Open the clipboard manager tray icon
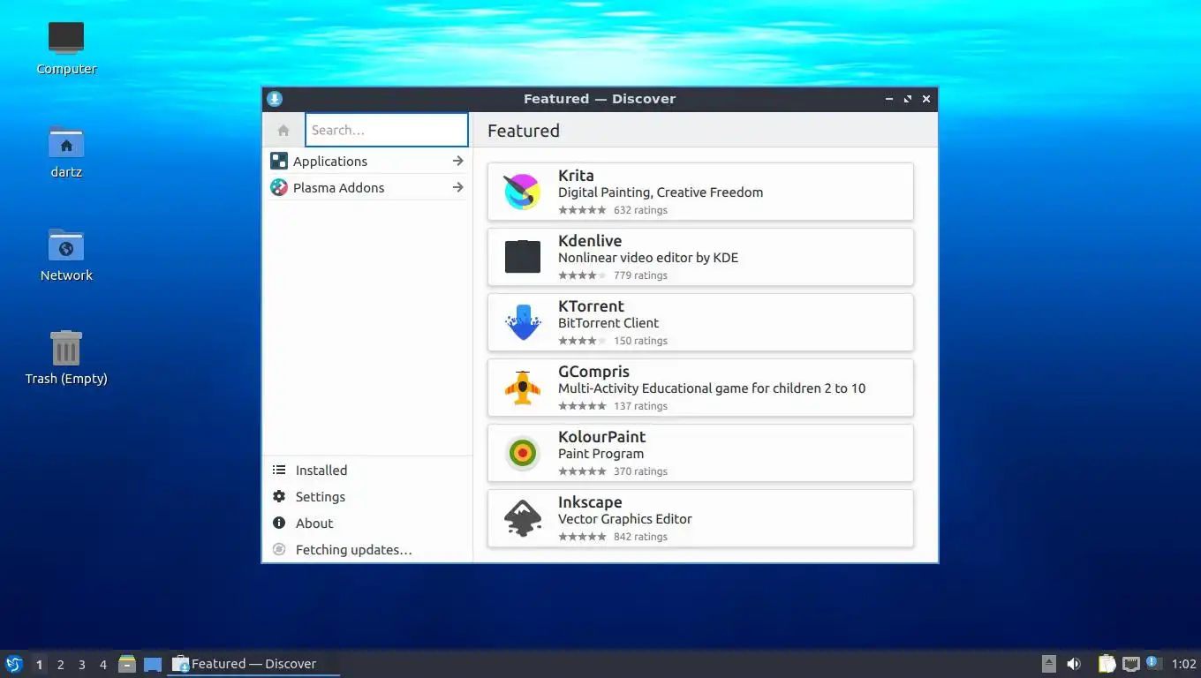 tap(1107, 664)
